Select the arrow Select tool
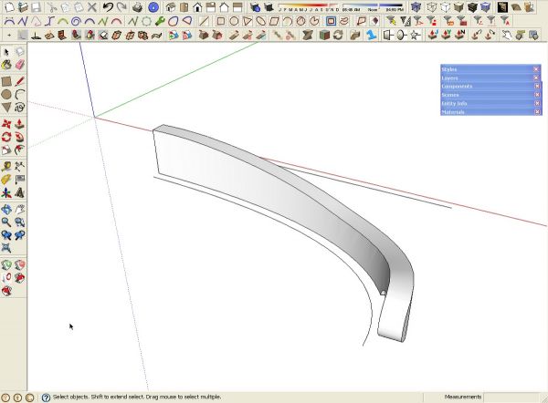Screen dimensions: 548x403 [6, 52]
